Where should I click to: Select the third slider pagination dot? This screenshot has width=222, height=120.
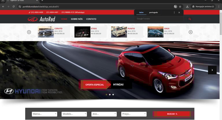click(113, 94)
